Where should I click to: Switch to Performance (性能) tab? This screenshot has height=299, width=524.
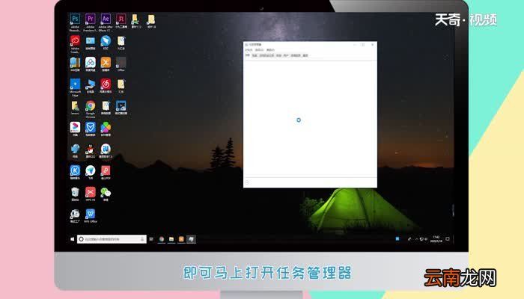255,55
